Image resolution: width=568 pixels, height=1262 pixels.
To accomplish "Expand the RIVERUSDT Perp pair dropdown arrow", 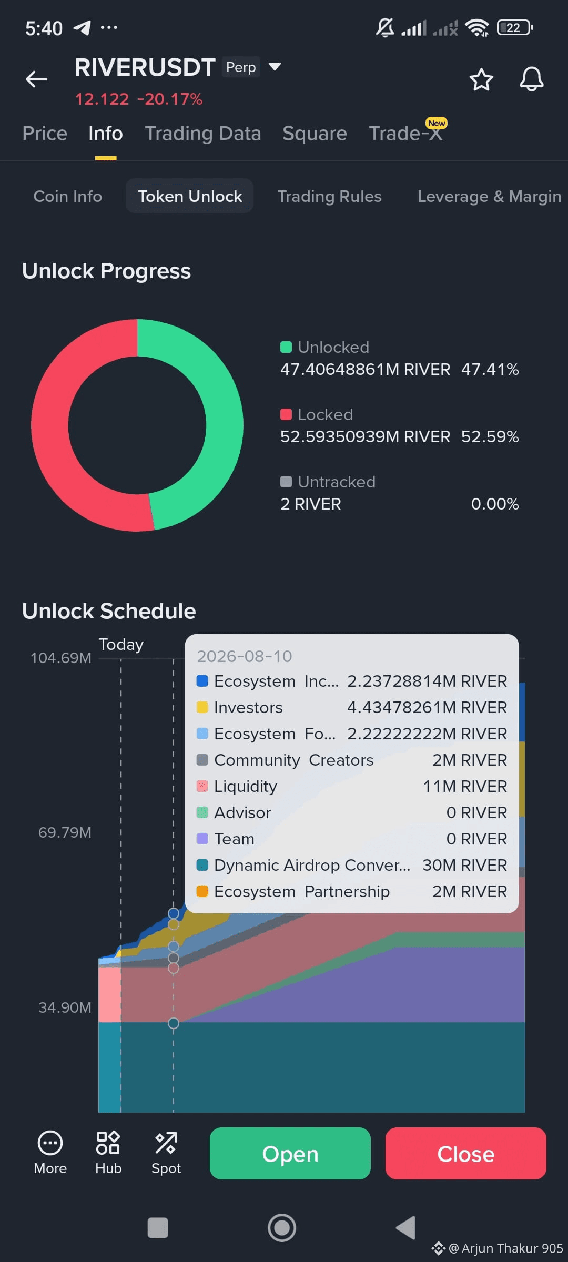I will tap(275, 67).
